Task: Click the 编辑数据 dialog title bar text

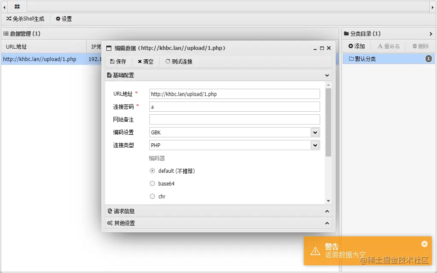Action: click(170, 48)
